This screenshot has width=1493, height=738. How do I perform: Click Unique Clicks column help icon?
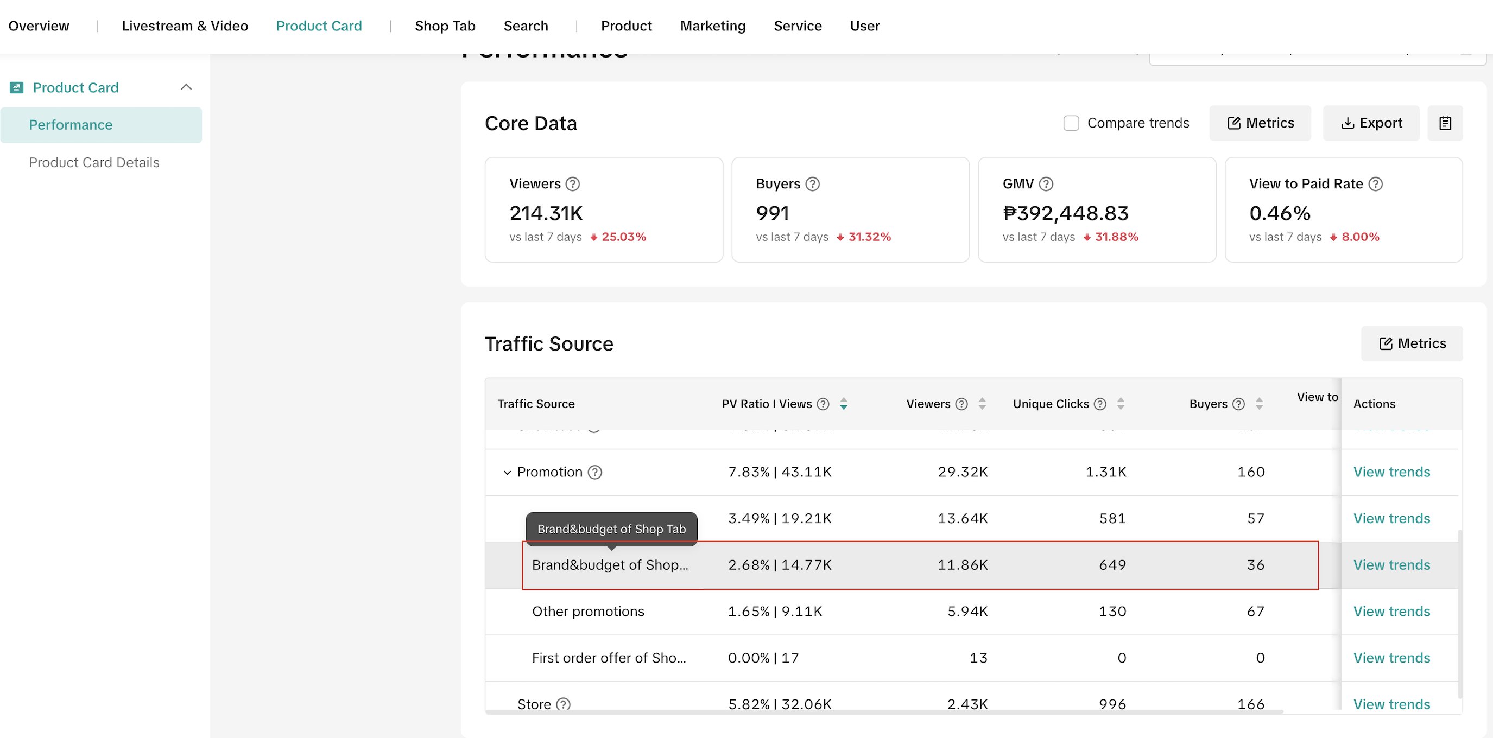(1100, 404)
